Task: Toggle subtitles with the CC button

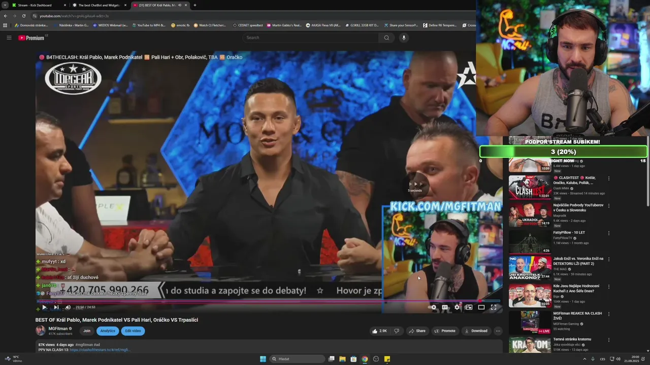Action: click(445, 307)
